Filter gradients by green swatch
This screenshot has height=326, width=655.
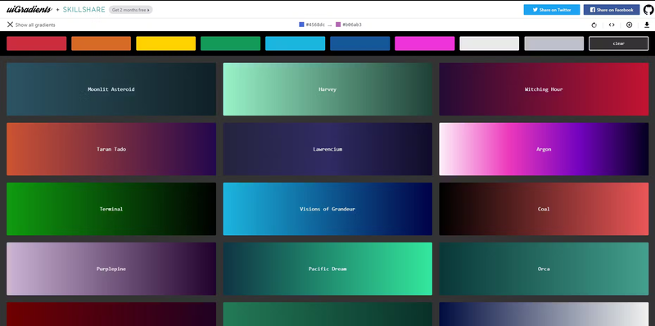[230, 43]
